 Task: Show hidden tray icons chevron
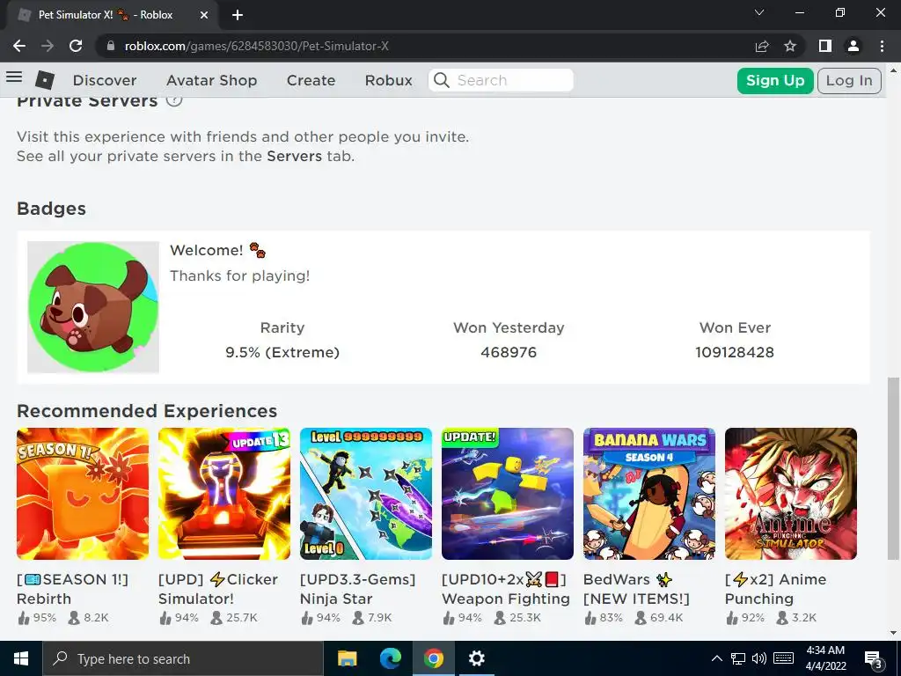pos(716,658)
